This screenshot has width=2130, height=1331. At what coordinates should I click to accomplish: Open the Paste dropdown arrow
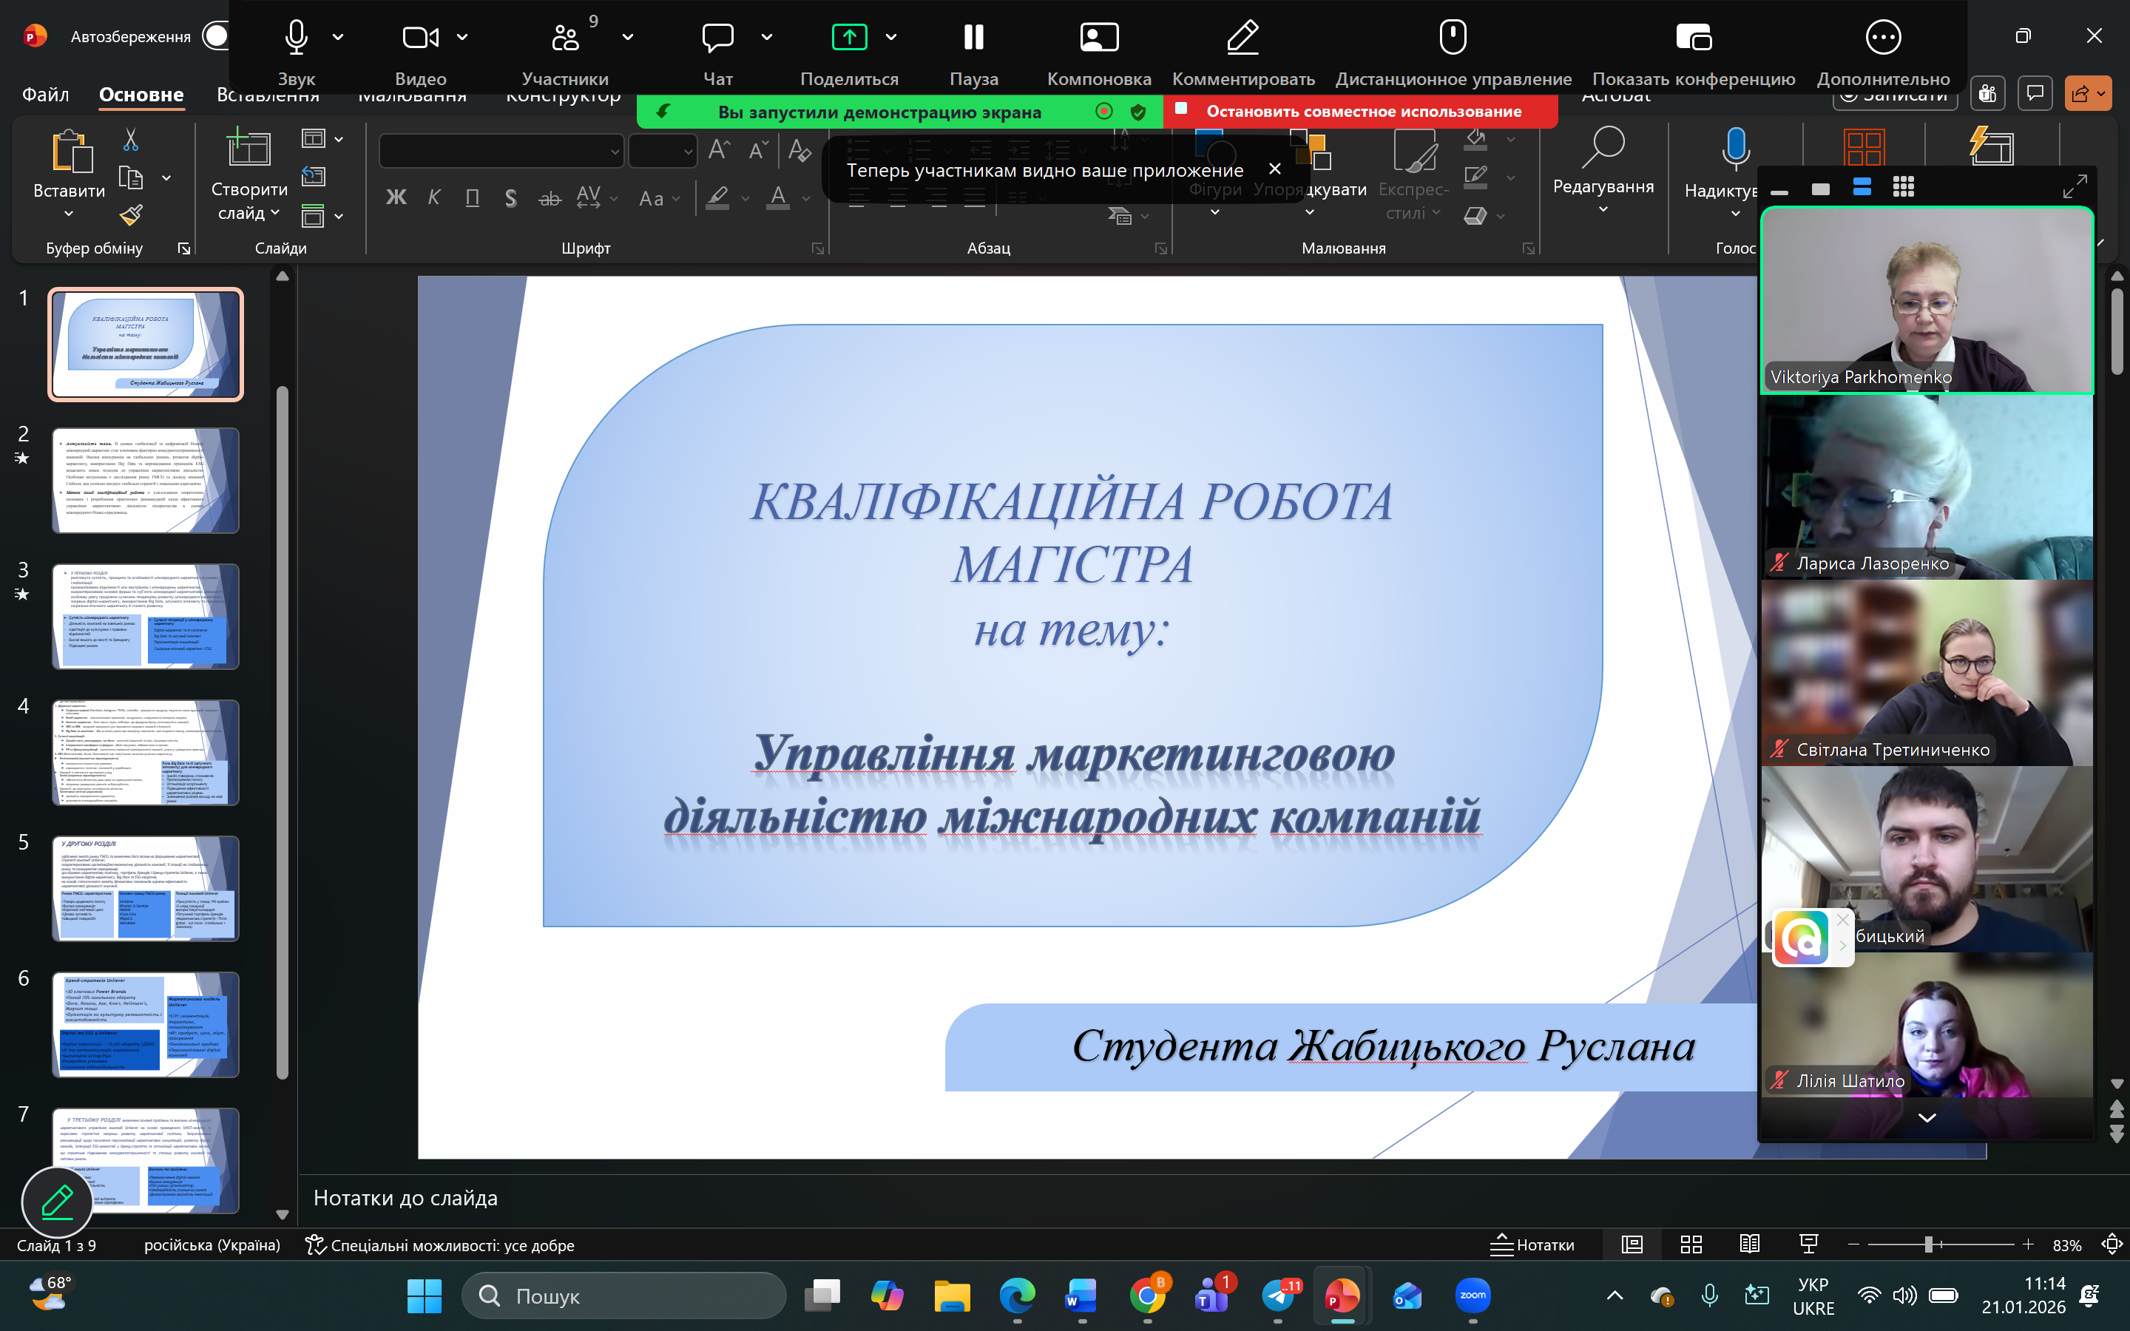click(x=69, y=214)
